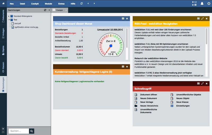Image resolution: width=212 pixels, height=135 pixels.
Task: Click the Suchen search field
Action: (x=19, y=131)
